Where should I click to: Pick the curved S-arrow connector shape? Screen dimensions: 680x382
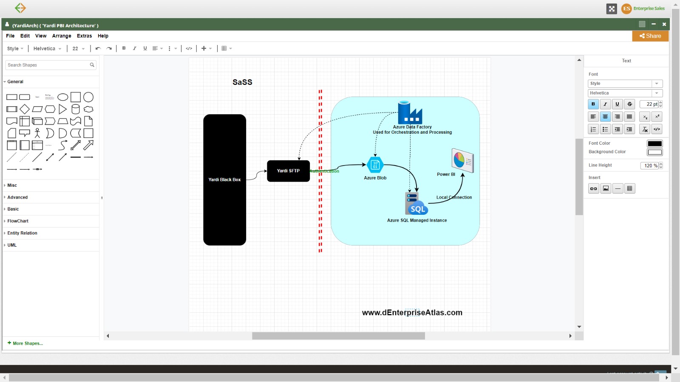62,145
